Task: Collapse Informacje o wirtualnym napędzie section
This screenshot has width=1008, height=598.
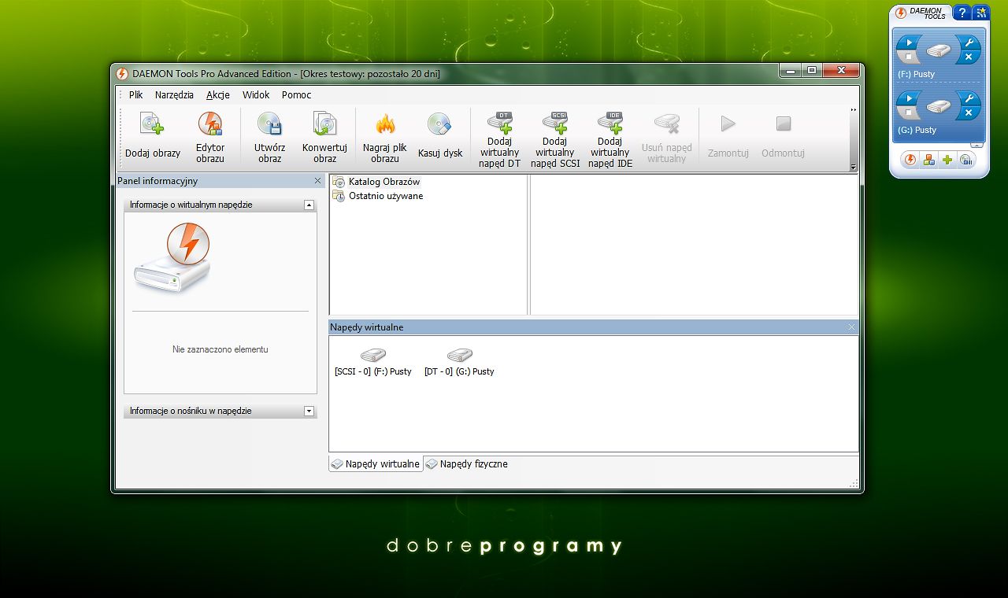Action: (x=309, y=205)
